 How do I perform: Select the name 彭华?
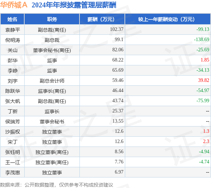coord(13,60)
